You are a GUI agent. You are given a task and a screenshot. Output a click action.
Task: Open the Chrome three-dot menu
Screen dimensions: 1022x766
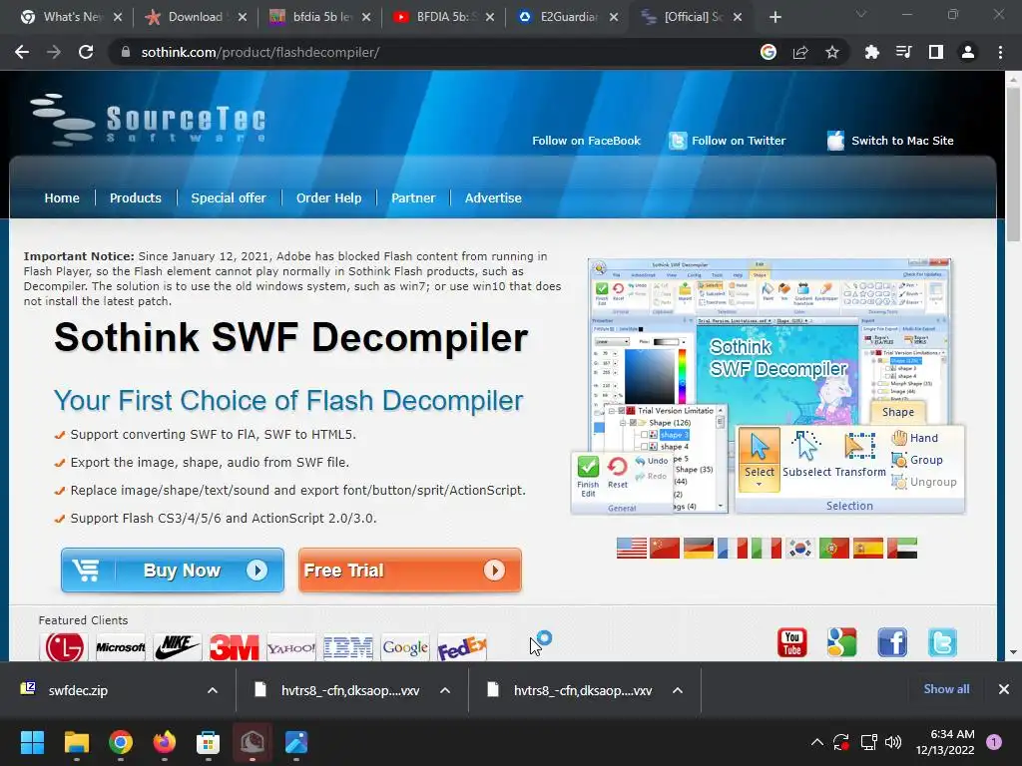1000,52
